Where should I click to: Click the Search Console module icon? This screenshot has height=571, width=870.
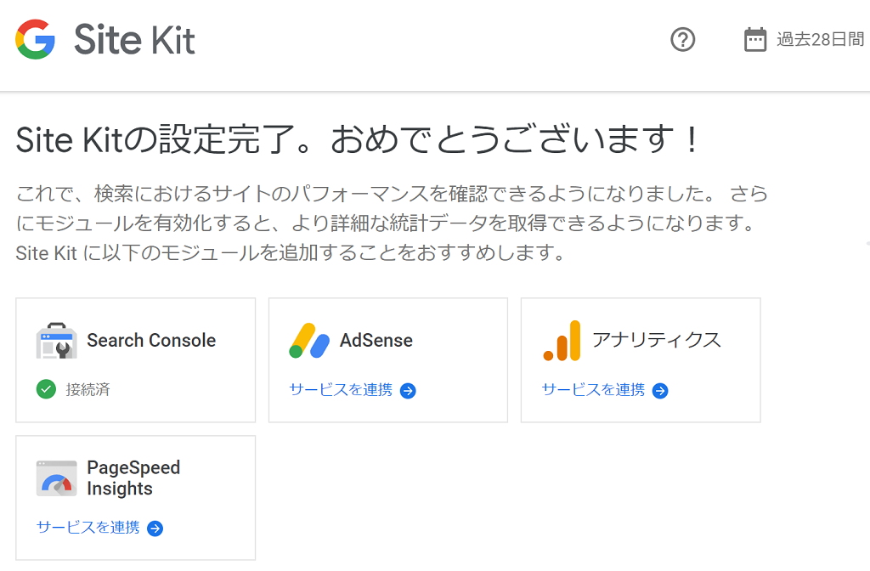[56, 341]
